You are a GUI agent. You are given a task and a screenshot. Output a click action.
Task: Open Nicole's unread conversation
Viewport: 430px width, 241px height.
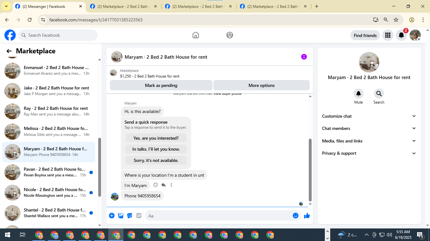49,193
